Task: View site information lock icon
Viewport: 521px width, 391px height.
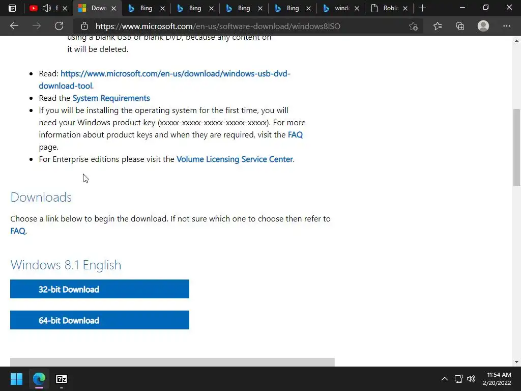Action: [x=84, y=26]
